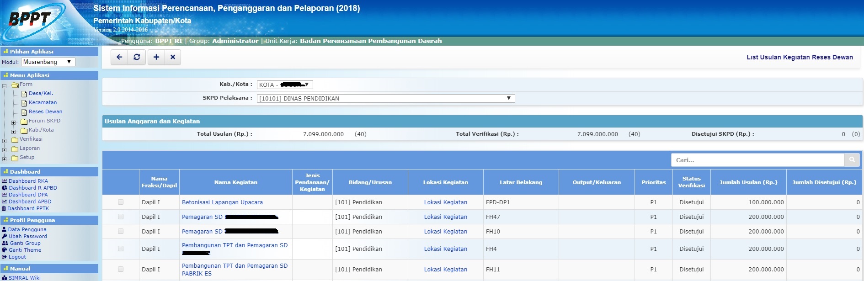Click the Jumlah Usulan (Rp.) column header

click(748, 182)
